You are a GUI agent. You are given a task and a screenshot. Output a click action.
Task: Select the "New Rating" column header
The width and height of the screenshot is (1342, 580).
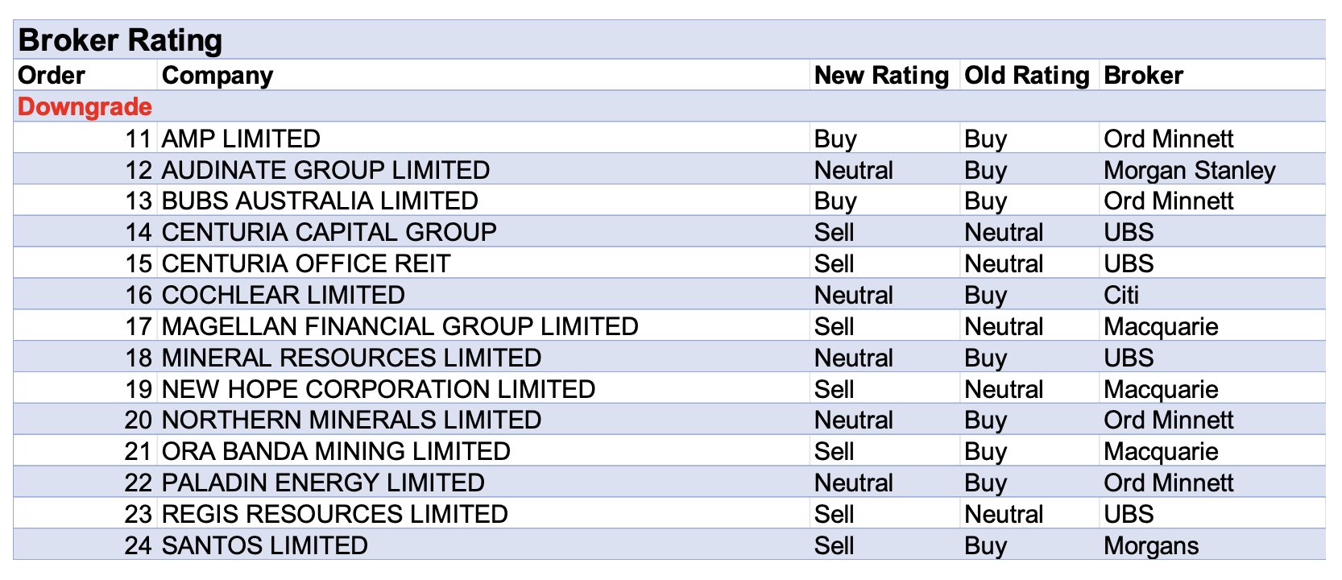881,76
